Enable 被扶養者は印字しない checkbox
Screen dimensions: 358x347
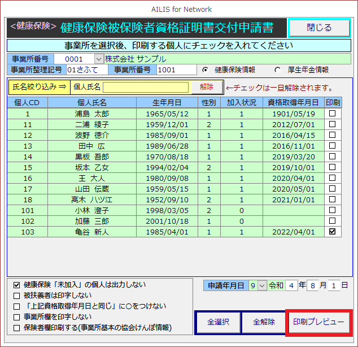click(x=16, y=296)
